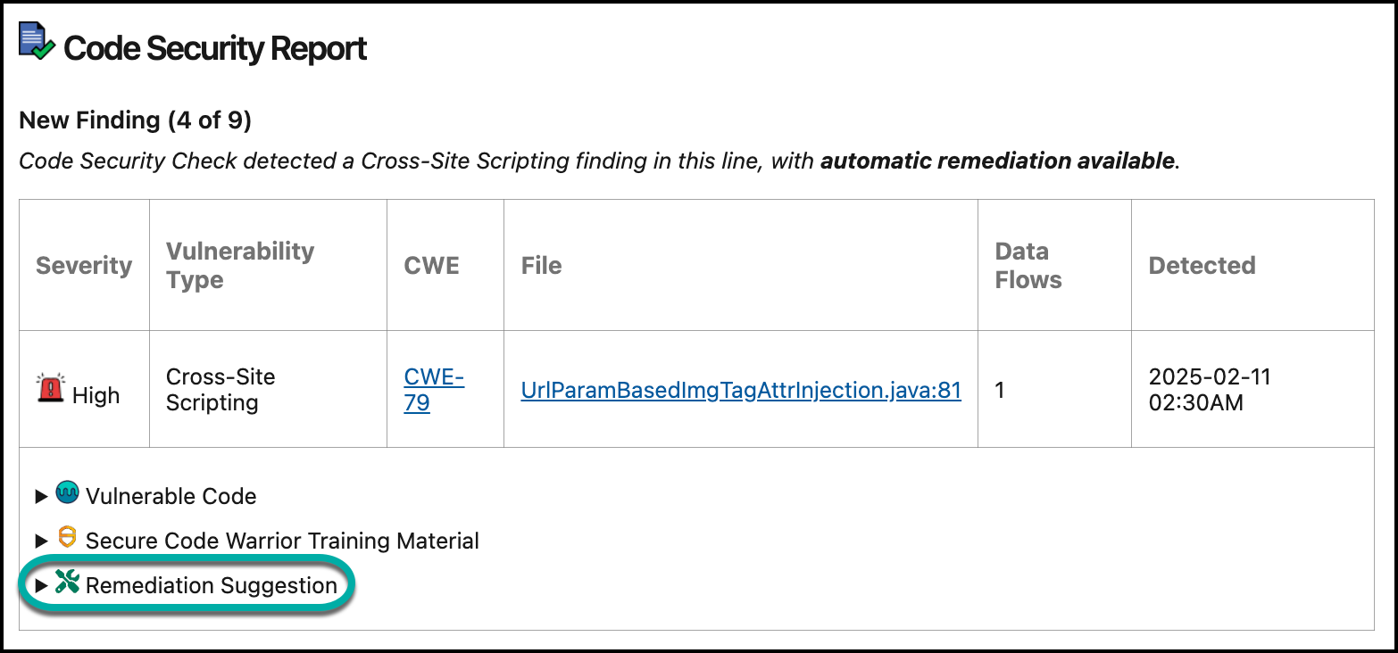Viewport: 1398px width, 653px height.
Task: Click the Severity column header
Action: point(84,266)
